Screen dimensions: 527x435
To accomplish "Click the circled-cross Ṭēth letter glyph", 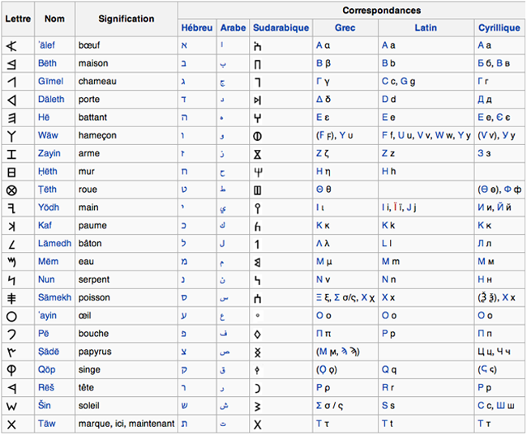I will 11,190.
